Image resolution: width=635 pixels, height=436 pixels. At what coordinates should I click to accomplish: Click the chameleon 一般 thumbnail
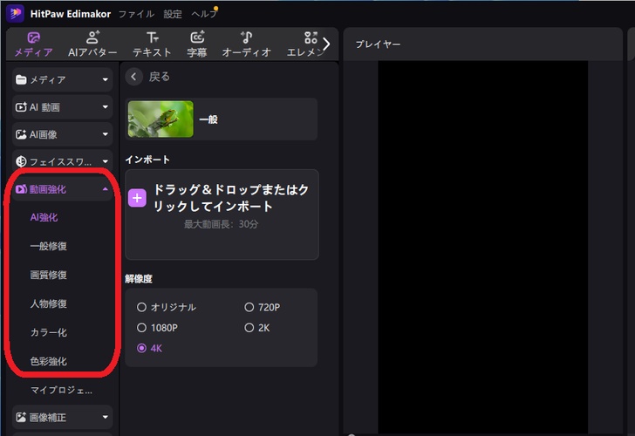tap(160, 119)
